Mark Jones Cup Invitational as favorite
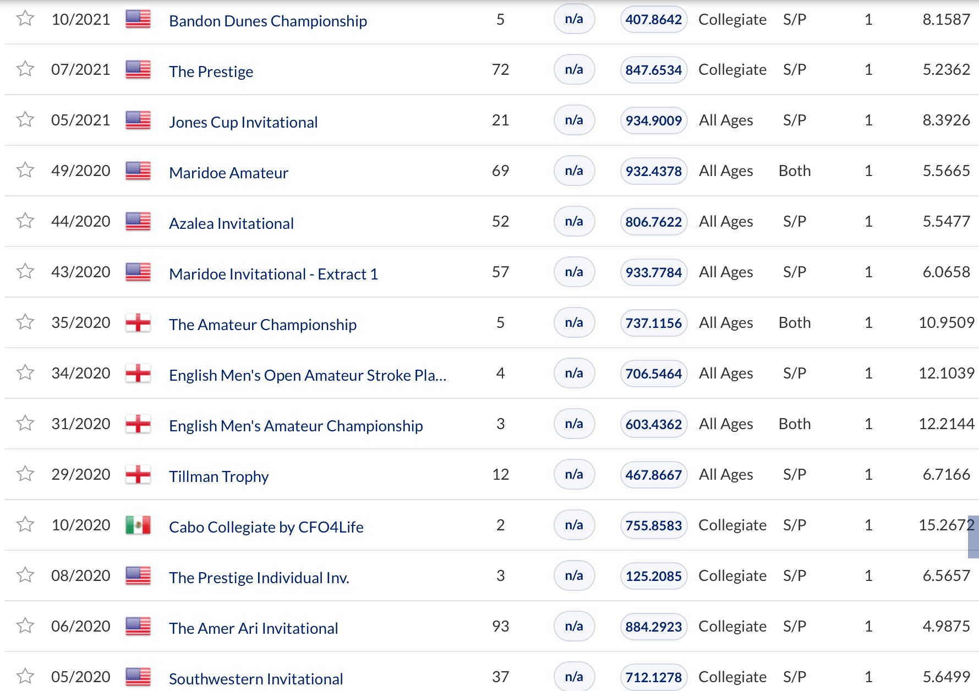Viewport: 979px width, 691px height. [x=25, y=120]
